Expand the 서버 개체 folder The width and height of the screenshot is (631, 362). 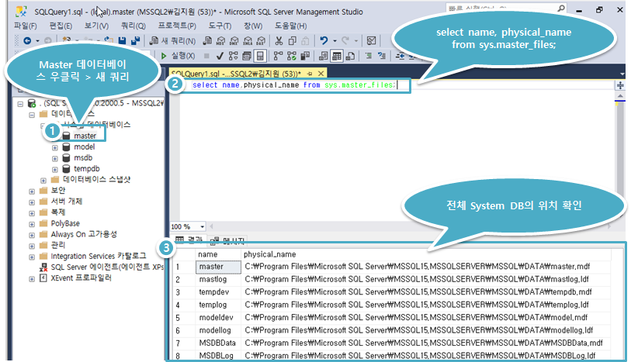[x=32, y=202]
